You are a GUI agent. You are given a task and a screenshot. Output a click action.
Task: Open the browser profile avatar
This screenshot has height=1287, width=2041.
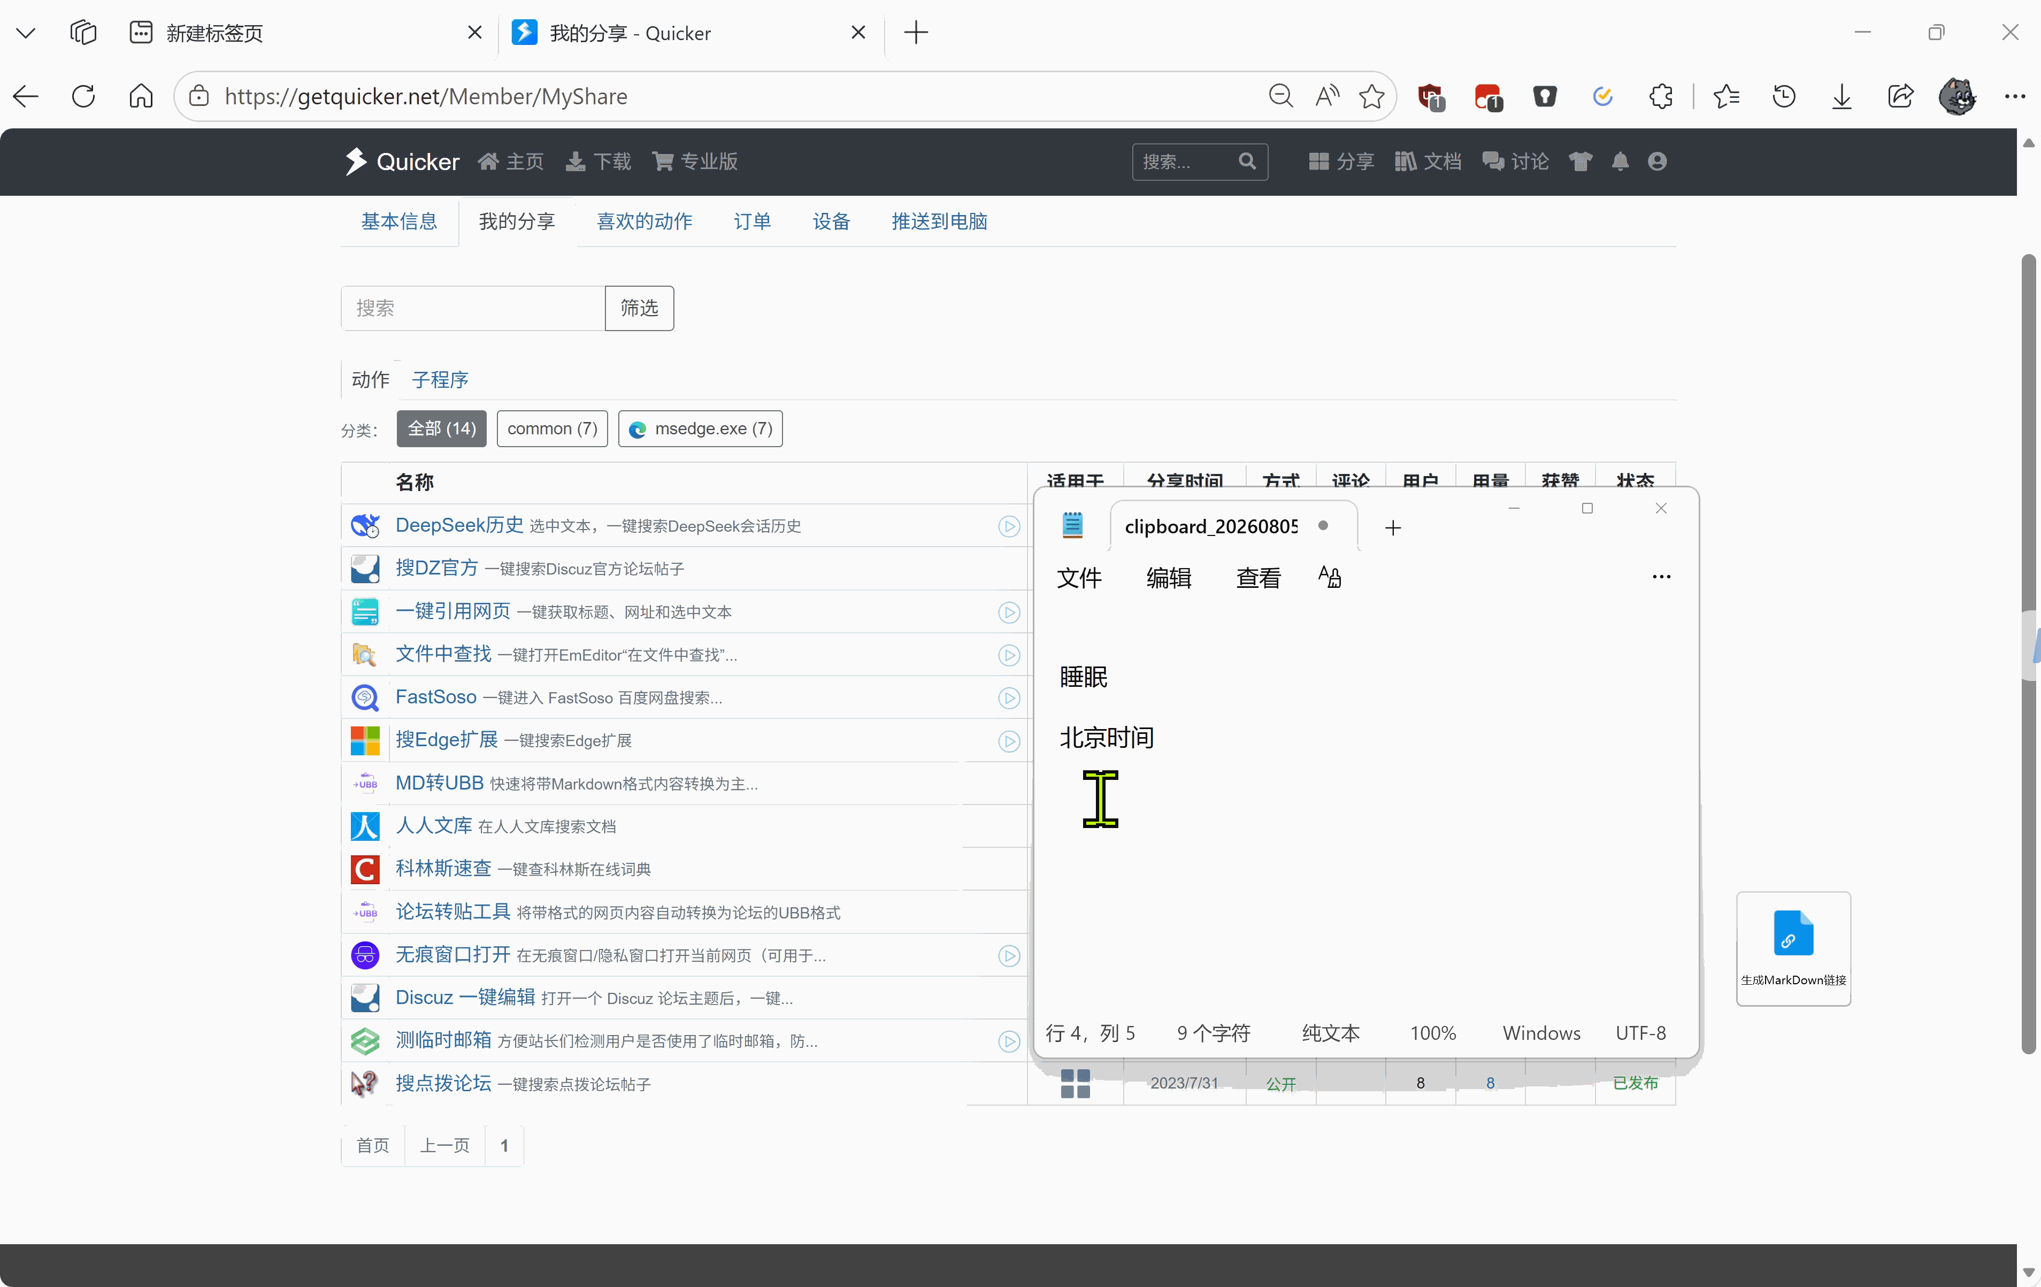1958,97
